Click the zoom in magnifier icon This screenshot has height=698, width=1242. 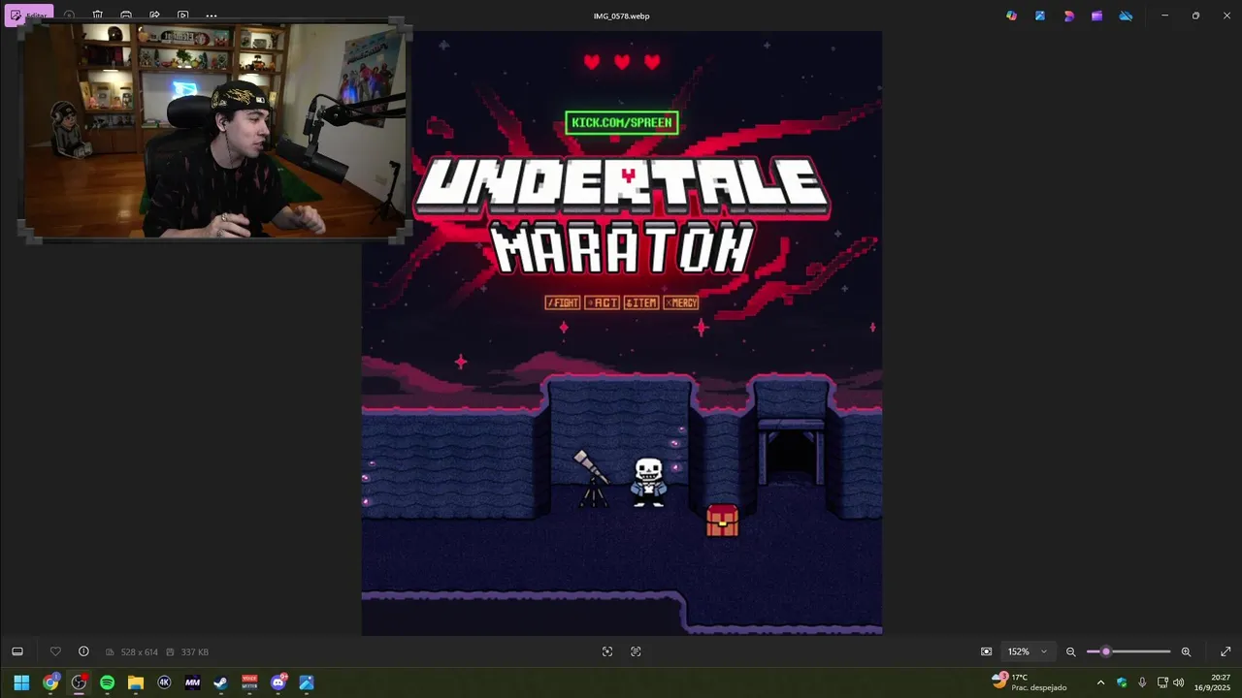(x=1186, y=651)
